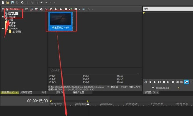Select 所有媒体 in the media tree
The height and width of the screenshot is (116, 193).
pyautogui.click(x=13, y=14)
